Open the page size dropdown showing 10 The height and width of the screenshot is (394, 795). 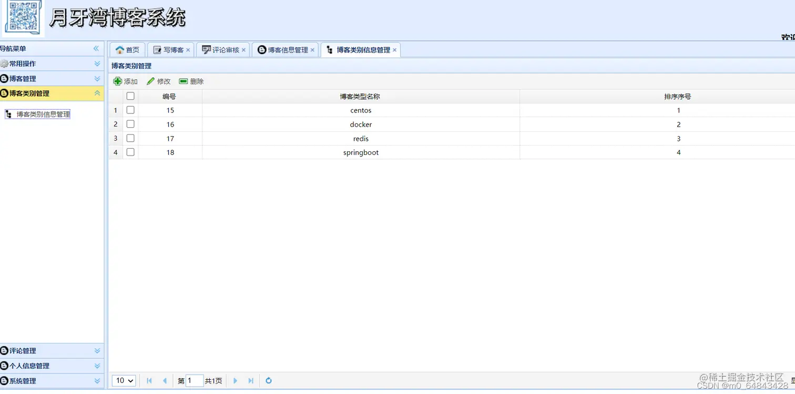[x=124, y=381]
